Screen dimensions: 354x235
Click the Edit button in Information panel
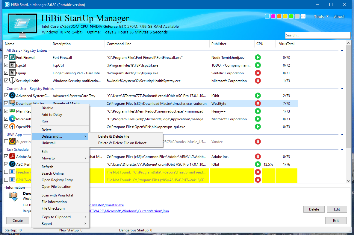[337, 209]
